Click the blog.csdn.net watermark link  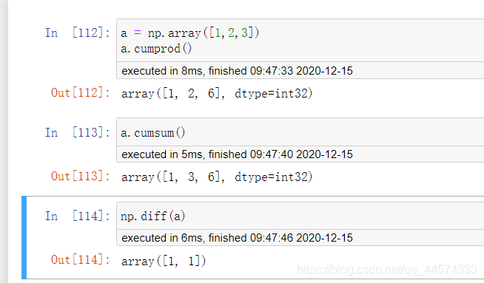(387, 270)
